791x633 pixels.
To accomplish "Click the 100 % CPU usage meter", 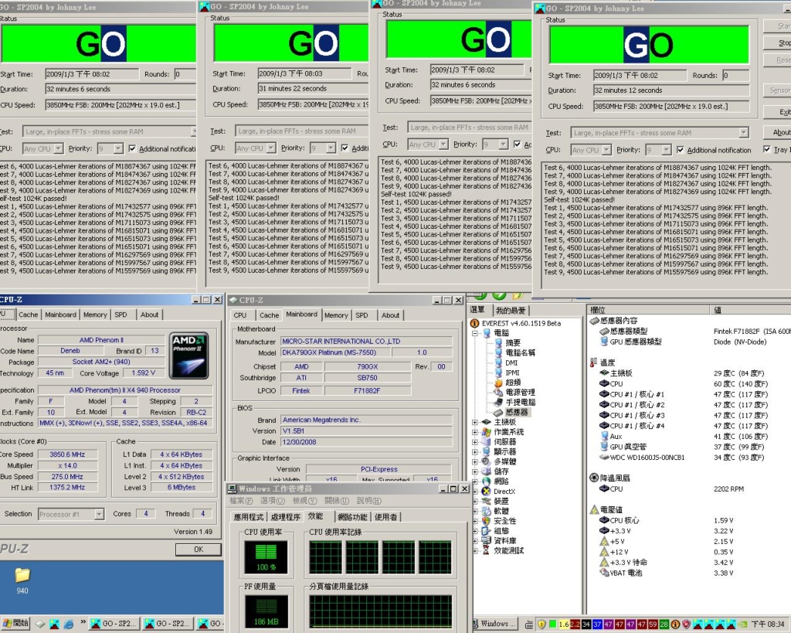I will tap(266, 557).
